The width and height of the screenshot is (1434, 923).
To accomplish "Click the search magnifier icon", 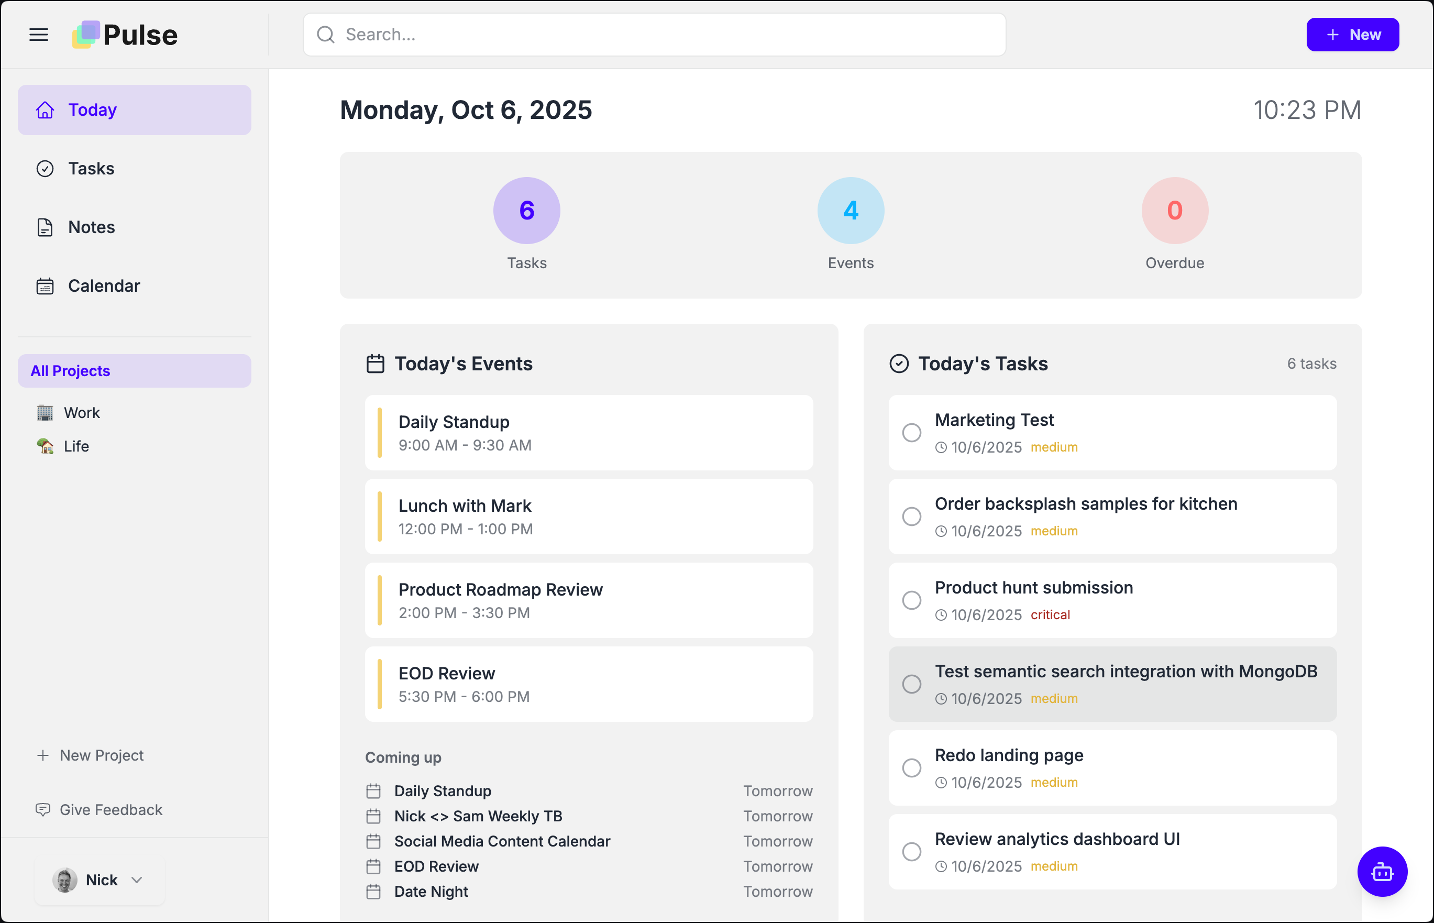I will pos(325,35).
